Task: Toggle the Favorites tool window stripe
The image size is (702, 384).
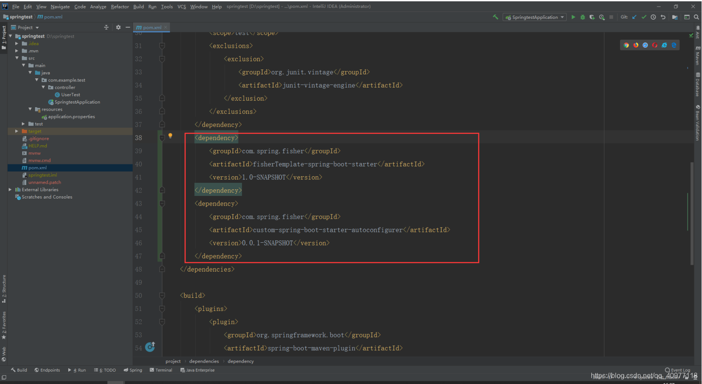Action: pyautogui.click(x=4, y=325)
